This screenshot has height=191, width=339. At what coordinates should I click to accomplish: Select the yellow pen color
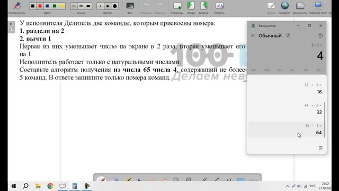(x=61, y=6)
